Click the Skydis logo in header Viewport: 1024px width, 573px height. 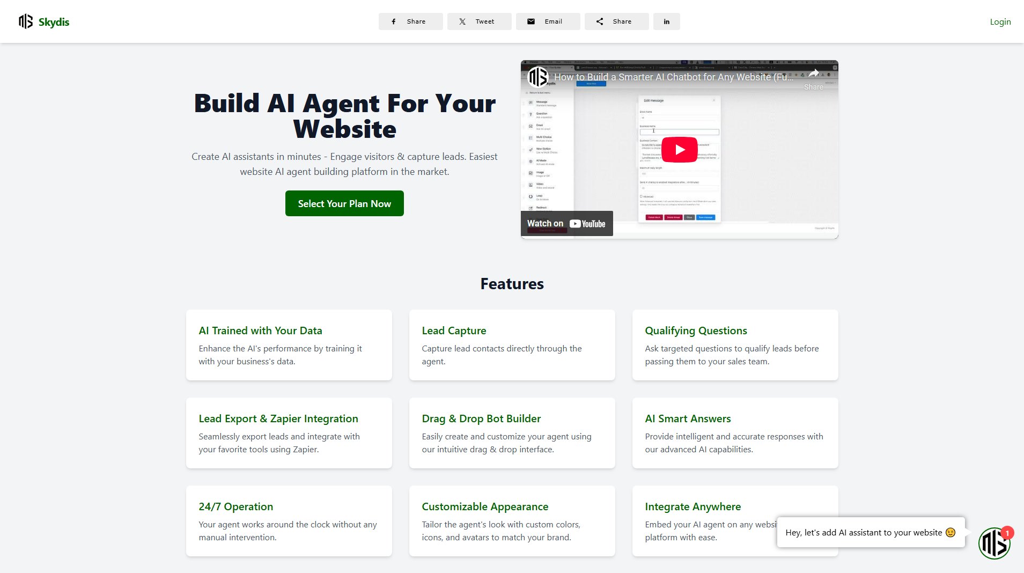[44, 21]
